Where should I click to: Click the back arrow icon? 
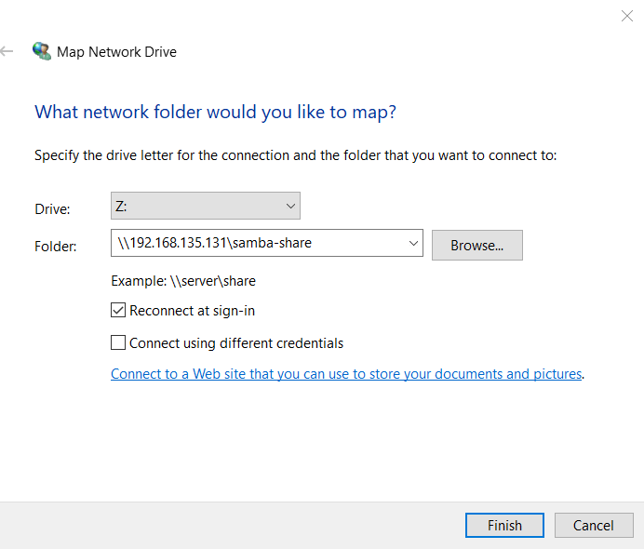7,51
